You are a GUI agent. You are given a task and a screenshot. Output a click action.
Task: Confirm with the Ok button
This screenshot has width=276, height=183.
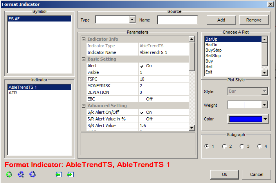[x=224, y=174]
